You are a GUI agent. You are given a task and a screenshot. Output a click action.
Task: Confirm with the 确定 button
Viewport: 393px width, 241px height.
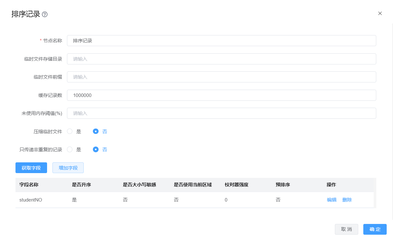[x=375, y=229]
